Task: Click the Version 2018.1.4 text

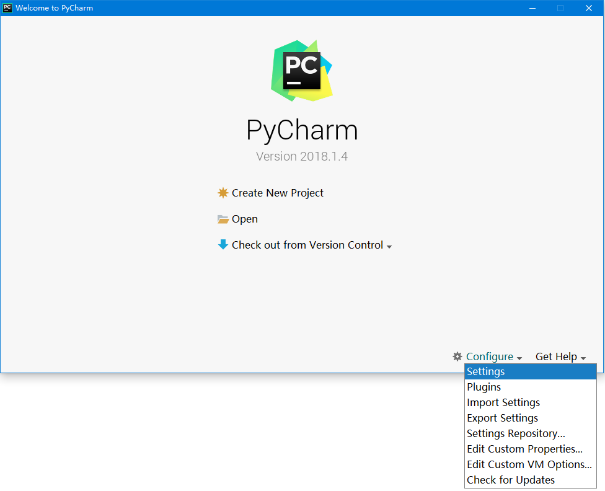Action: click(302, 156)
